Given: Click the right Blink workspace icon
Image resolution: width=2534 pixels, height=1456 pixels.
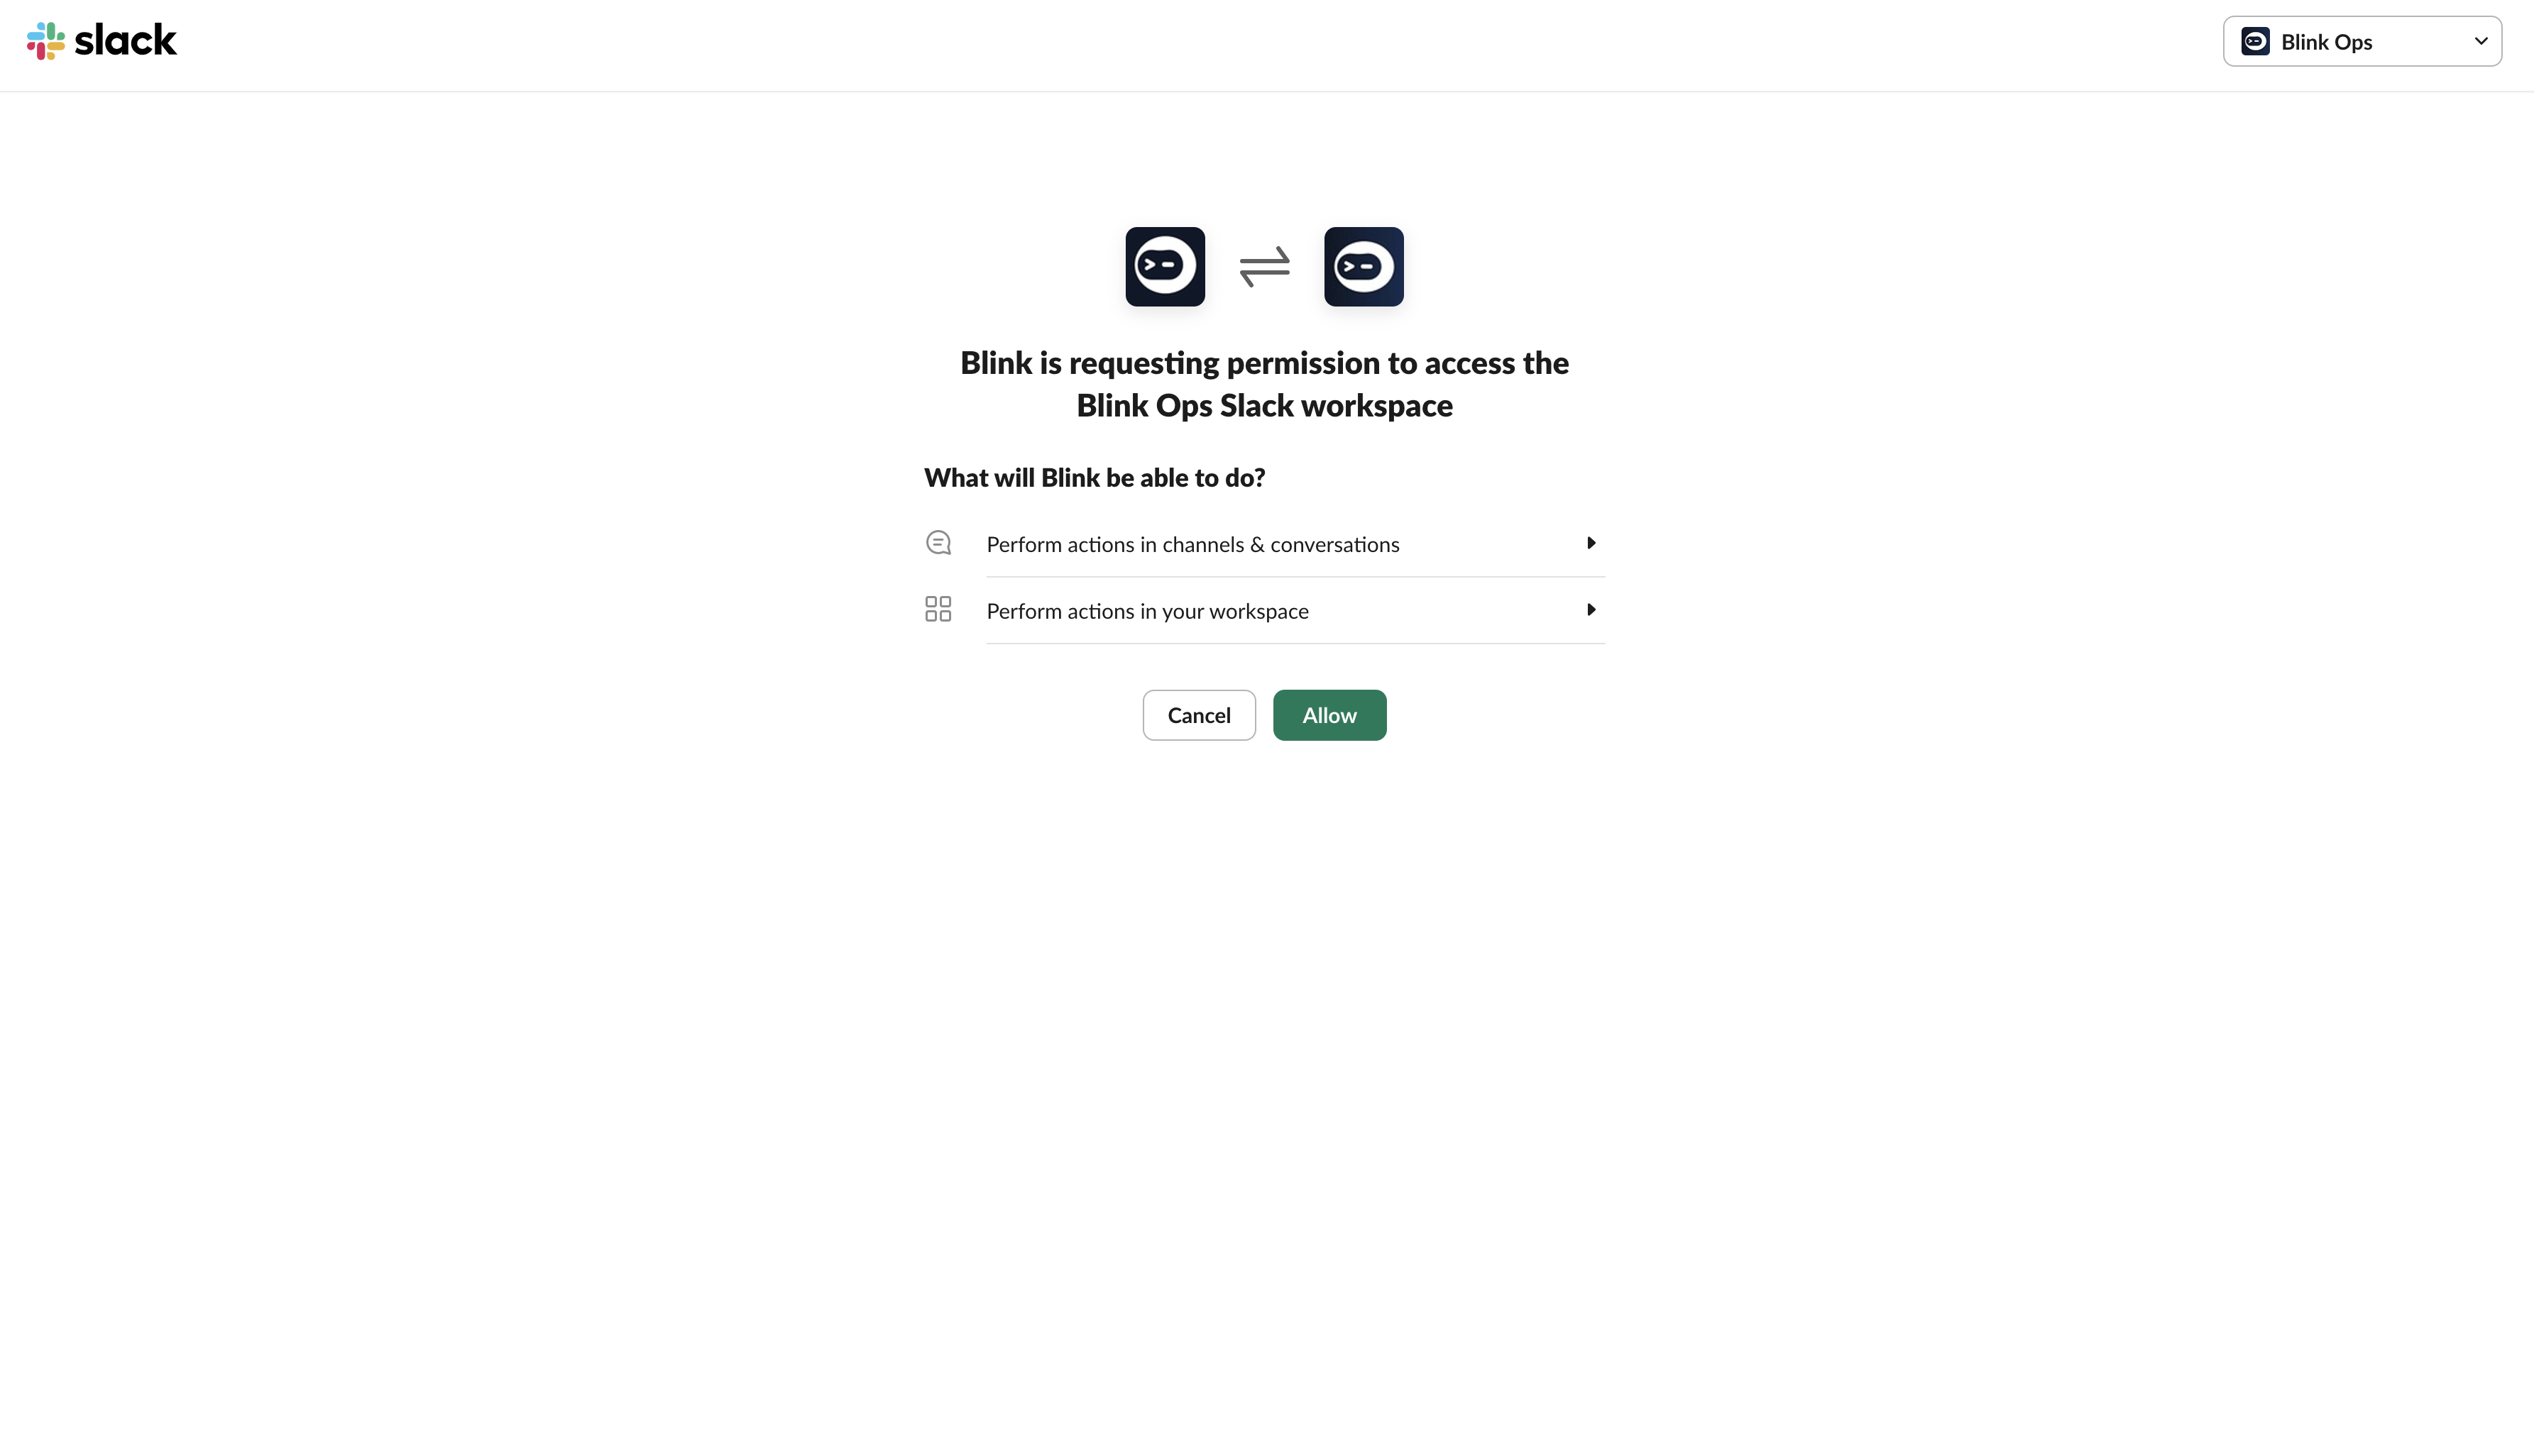Looking at the screenshot, I should (x=1364, y=266).
